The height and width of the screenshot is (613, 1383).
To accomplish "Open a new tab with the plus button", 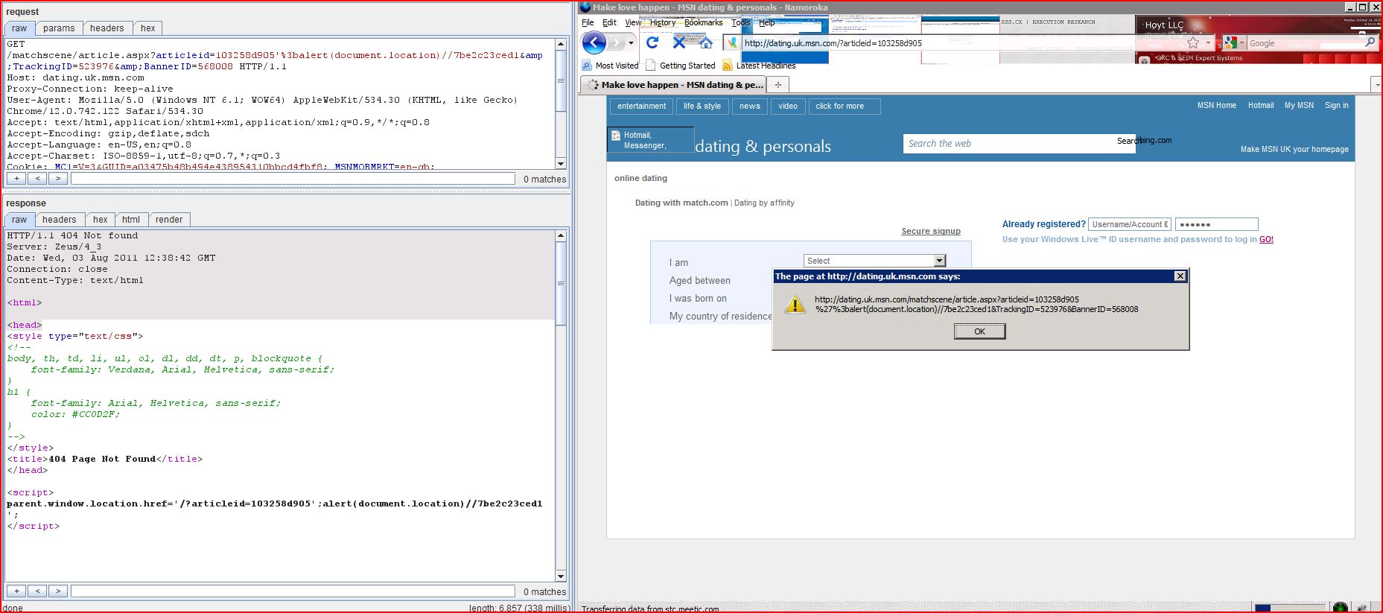I will tap(778, 85).
